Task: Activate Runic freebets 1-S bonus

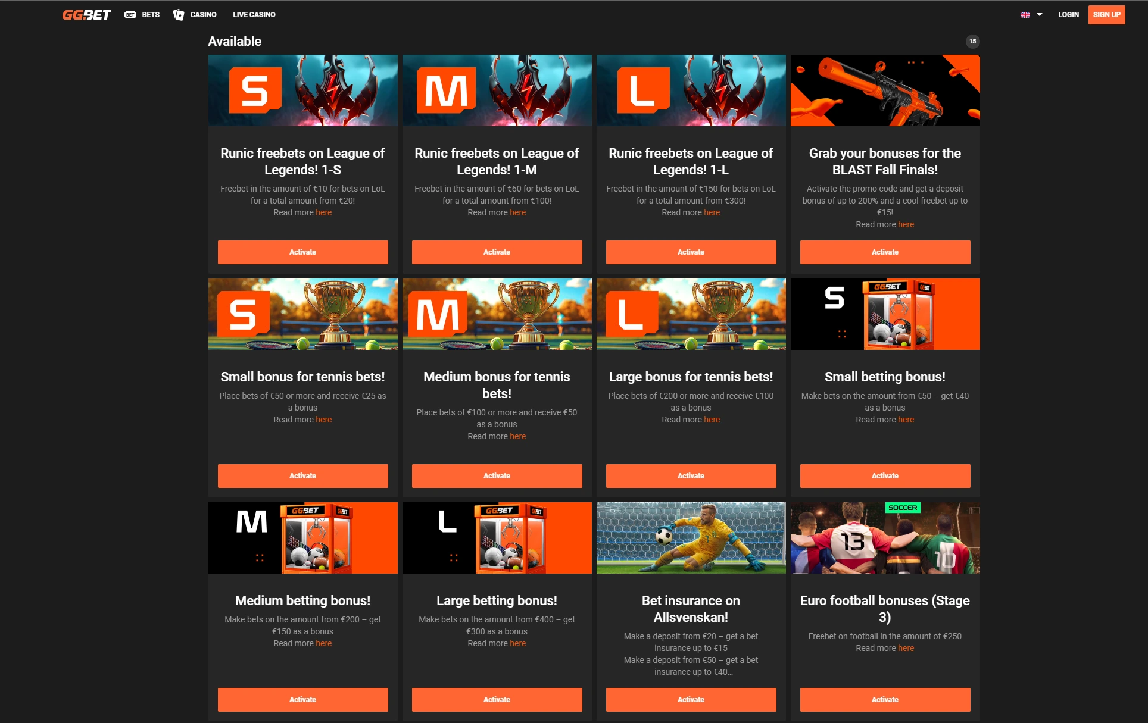Action: (303, 252)
